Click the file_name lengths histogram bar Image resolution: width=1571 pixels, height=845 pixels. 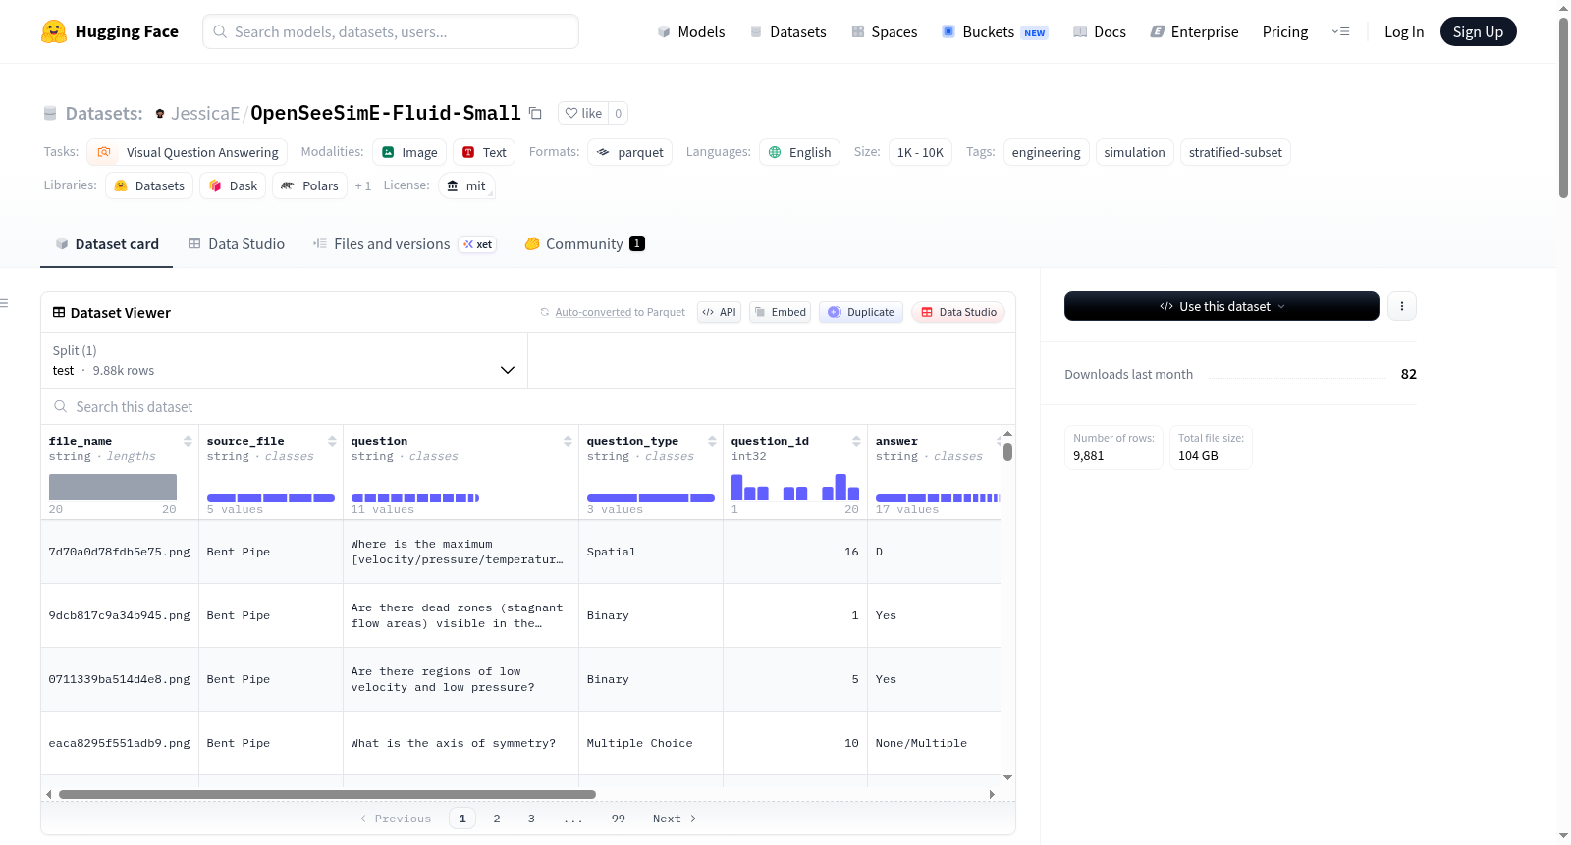(x=113, y=487)
